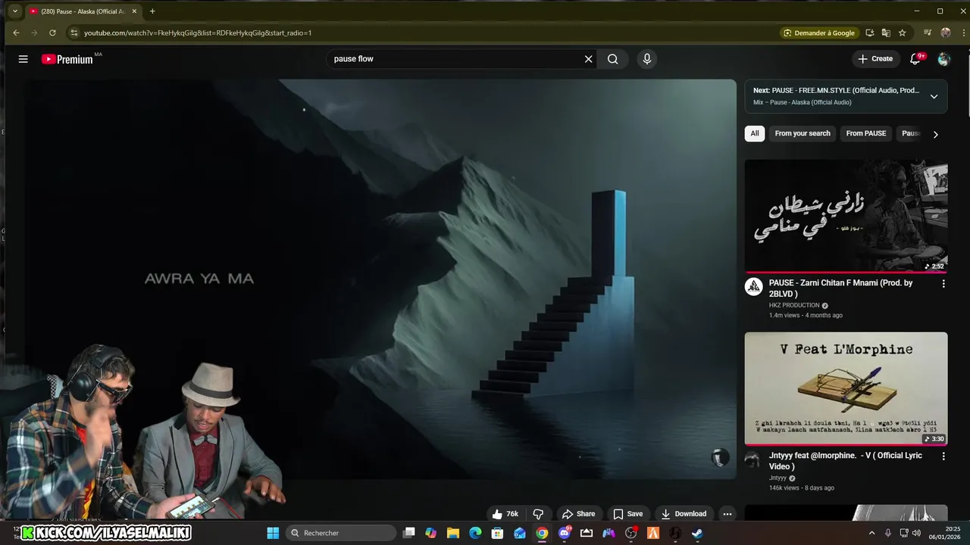970x545 pixels.
Task: Click Demander à Google button
Action: pyautogui.click(x=818, y=33)
